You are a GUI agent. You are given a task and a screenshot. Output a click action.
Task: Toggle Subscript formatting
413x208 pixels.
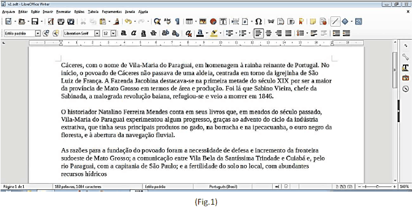tap(175, 33)
